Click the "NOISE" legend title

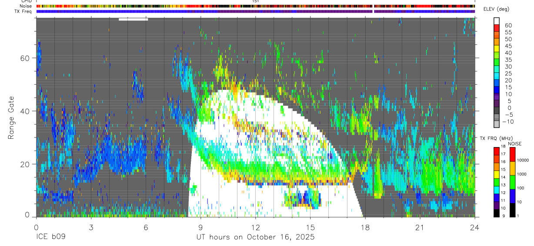coord(514,144)
